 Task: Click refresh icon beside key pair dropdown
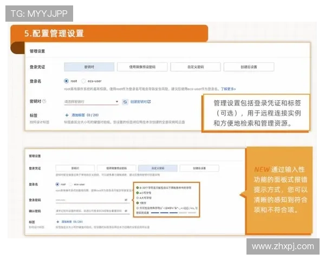coord(125,102)
